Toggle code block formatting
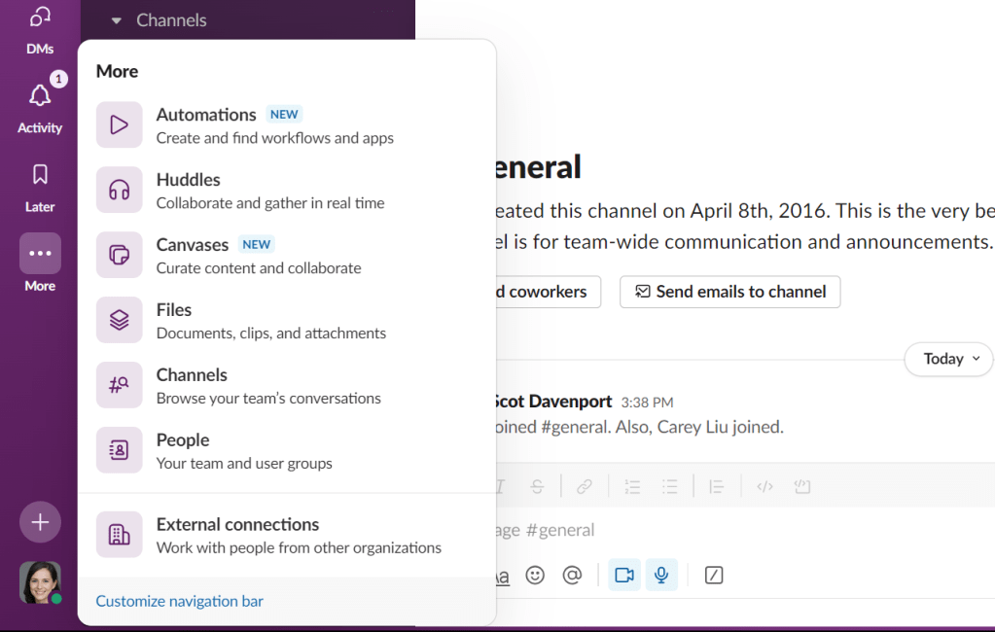This screenshot has height=632, width=995. click(x=802, y=487)
